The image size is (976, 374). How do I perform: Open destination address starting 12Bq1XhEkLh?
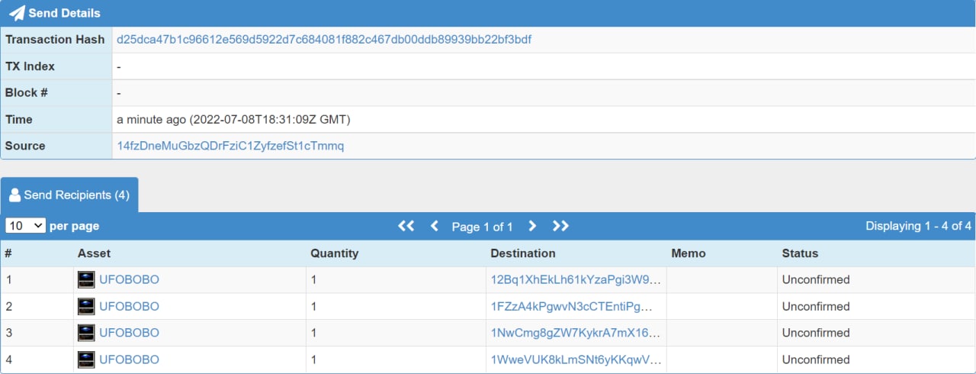click(576, 280)
